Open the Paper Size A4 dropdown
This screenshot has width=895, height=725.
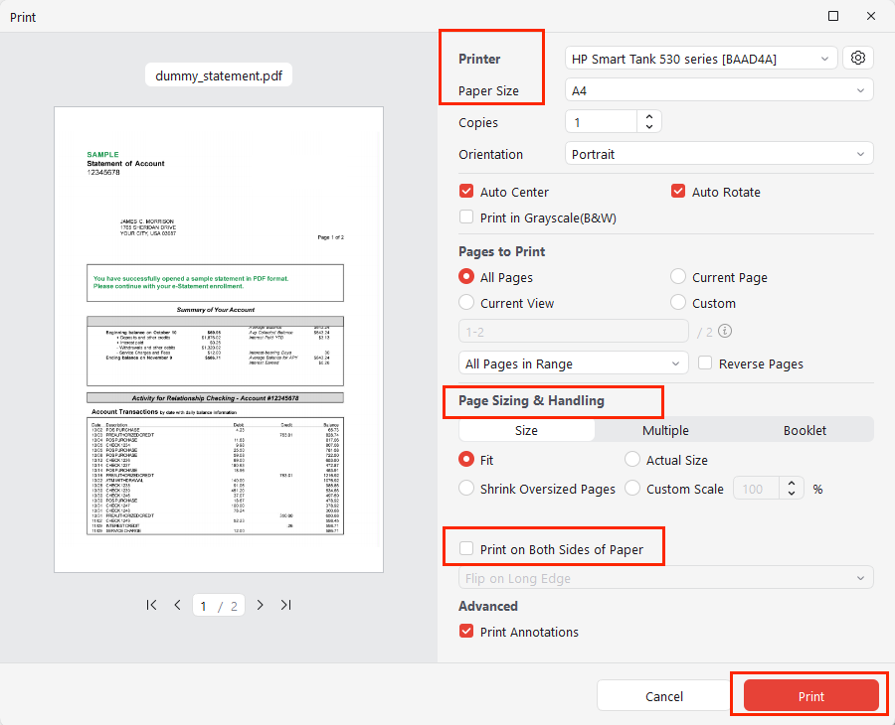click(719, 90)
